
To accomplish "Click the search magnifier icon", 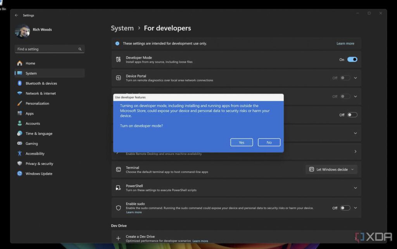I will [80, 49].
